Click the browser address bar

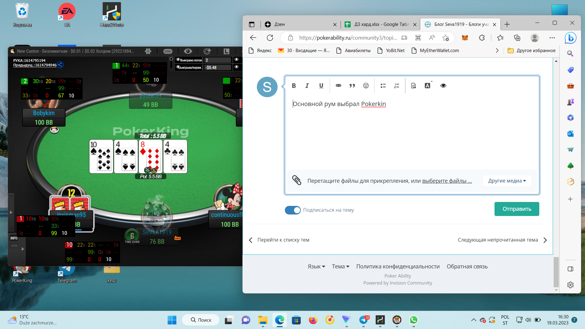pyautogui.click(x=348, y=38)
